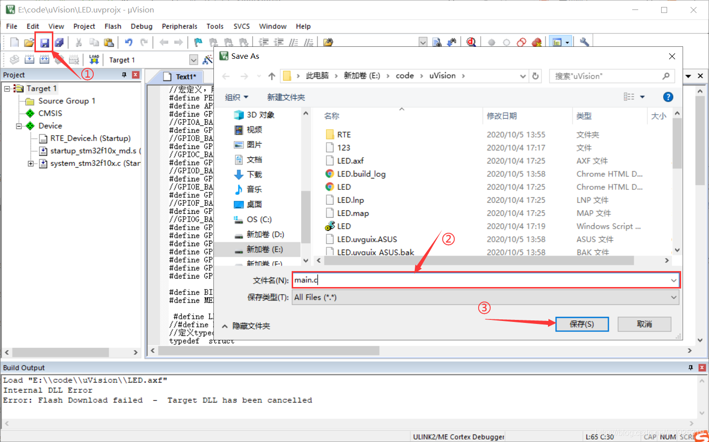
Task: Click the Copy icon in the toolbar
Action: coord(94,43)
